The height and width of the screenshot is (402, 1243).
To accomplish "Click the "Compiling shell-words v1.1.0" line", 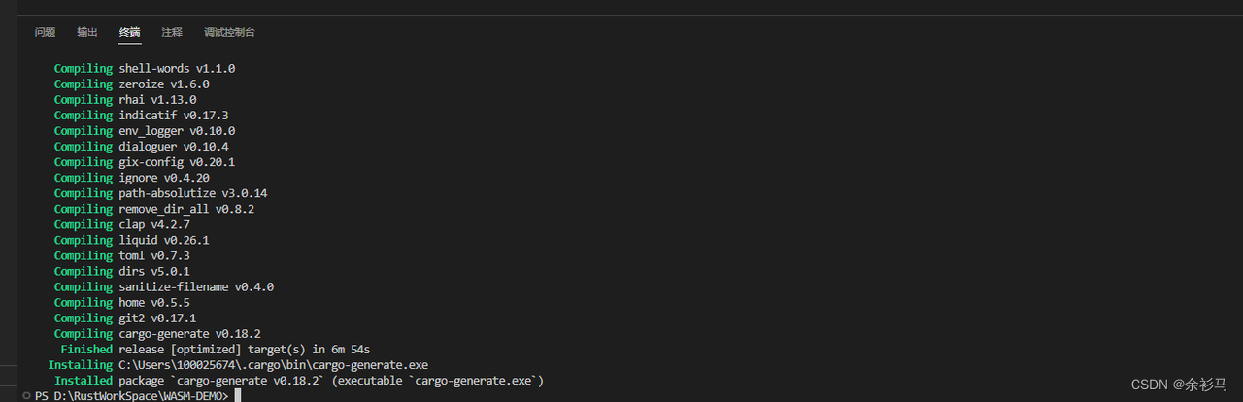I will [145, 69].
